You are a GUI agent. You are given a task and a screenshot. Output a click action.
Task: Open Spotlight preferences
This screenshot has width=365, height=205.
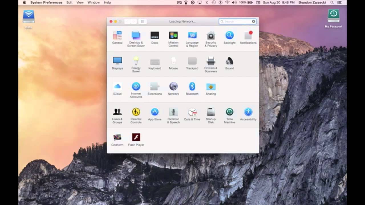click(230, 38)
